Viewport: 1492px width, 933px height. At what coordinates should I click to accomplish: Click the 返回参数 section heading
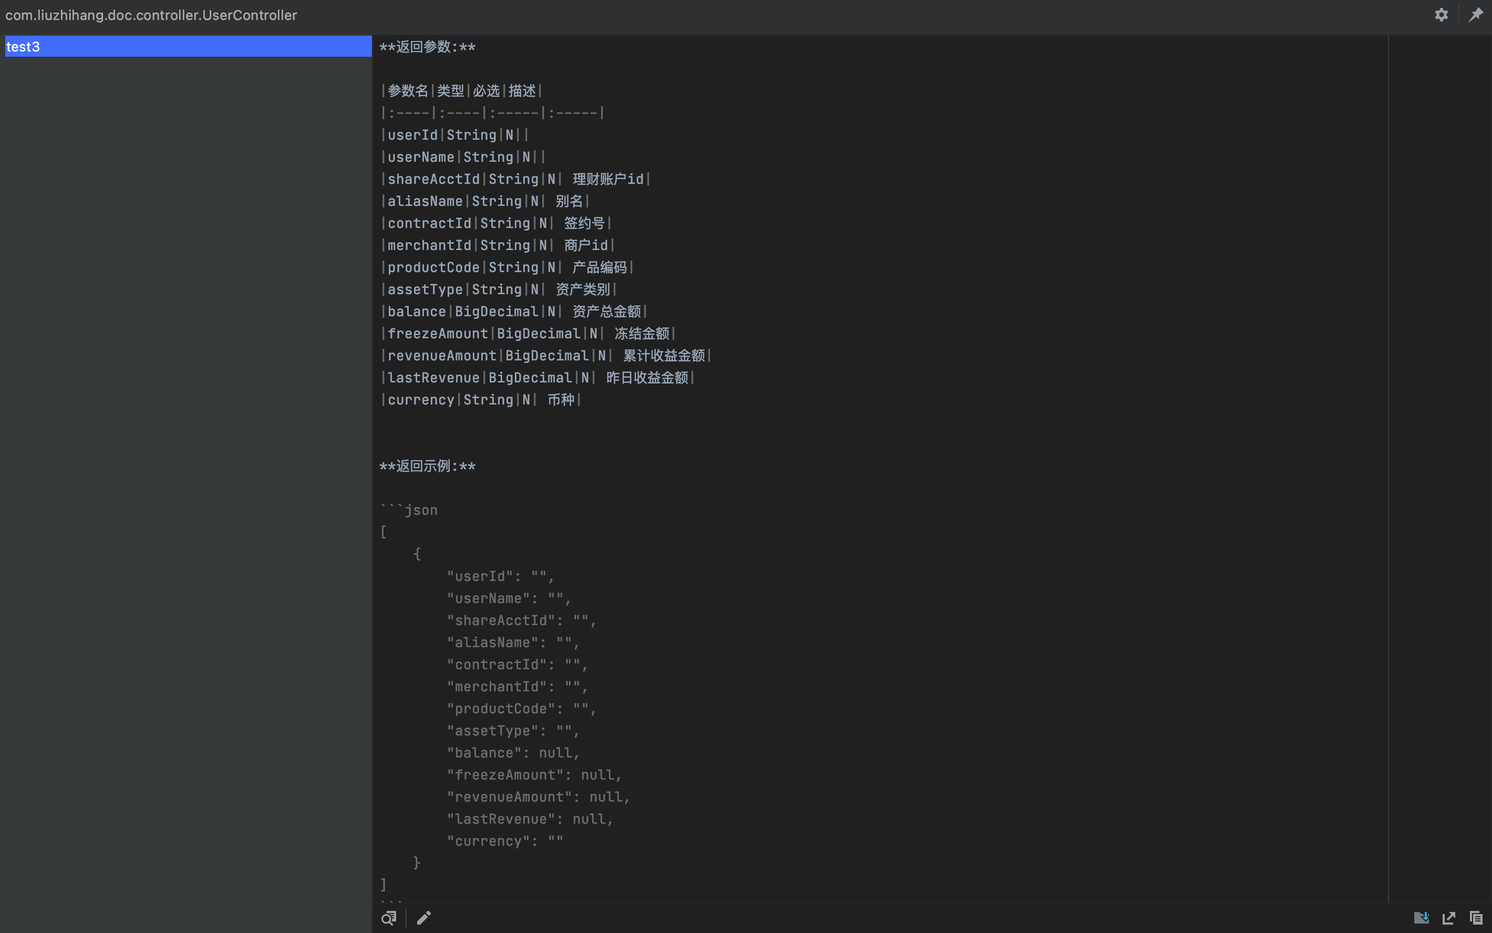click(427, 46)
